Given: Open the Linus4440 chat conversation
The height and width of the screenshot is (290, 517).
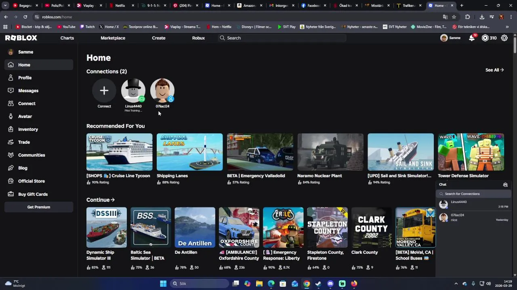Looking at the screenshot, I should click(474, 204).
